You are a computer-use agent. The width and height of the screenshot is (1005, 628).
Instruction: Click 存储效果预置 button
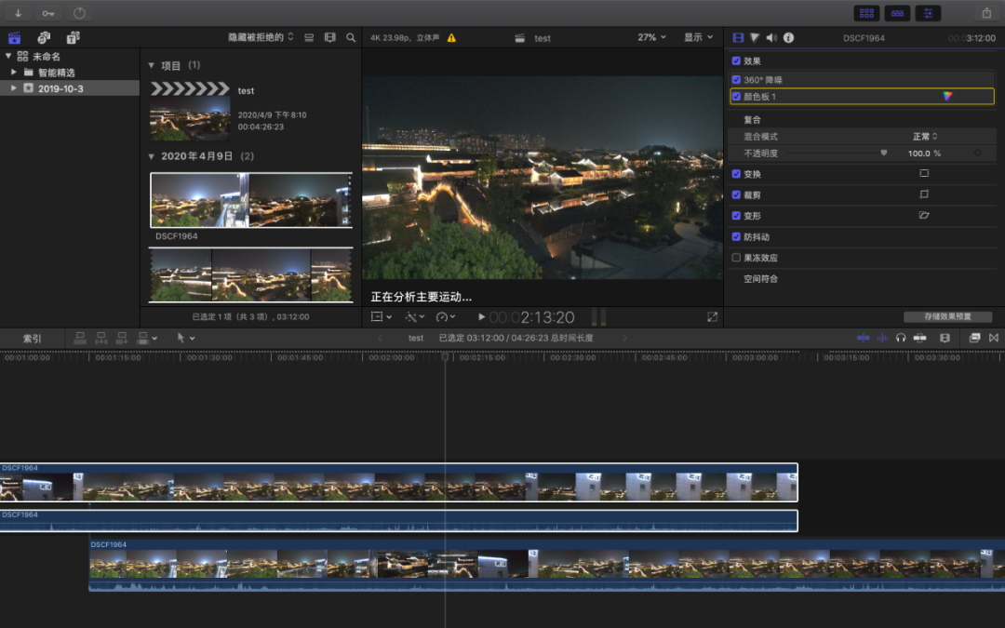coord(948,316)
